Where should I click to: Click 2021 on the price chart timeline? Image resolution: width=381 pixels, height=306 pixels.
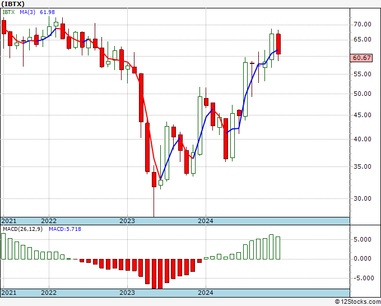[x=9, y=221]
